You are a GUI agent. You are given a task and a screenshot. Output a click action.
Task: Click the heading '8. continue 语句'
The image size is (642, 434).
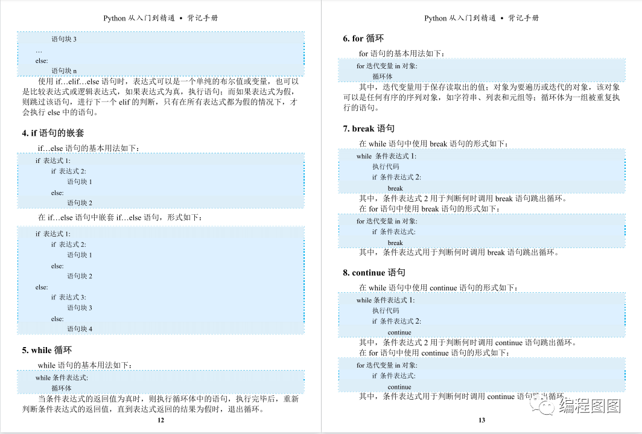click(374, 273)
